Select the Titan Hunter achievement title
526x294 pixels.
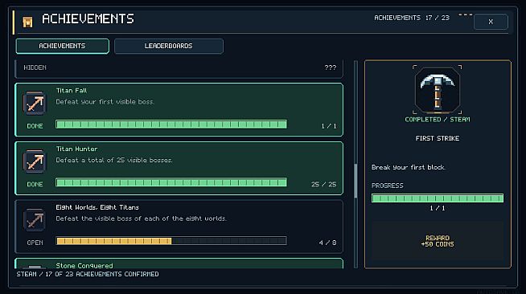pos(76,149)
